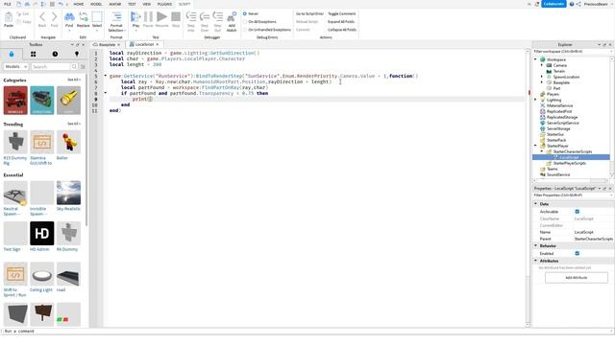Collapse the Data properties section
The image size is (615, 345).
pyautogui.click(x=536, y=204)
